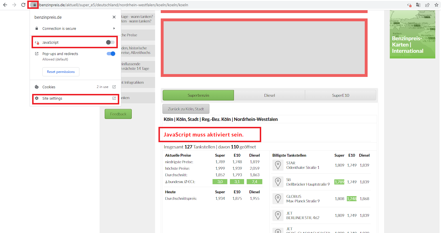Click map pin for GLOBUS station
Viewport: 441px width, 233px height.
tap(278, 199)
